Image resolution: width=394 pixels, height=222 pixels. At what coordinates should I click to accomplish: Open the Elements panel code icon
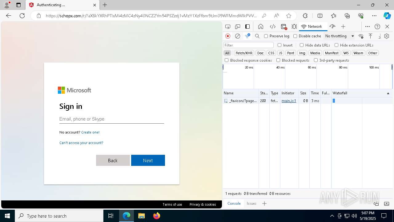[272, 27]
